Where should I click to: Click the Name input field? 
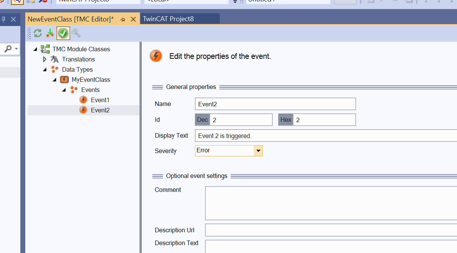coord(275,104)
